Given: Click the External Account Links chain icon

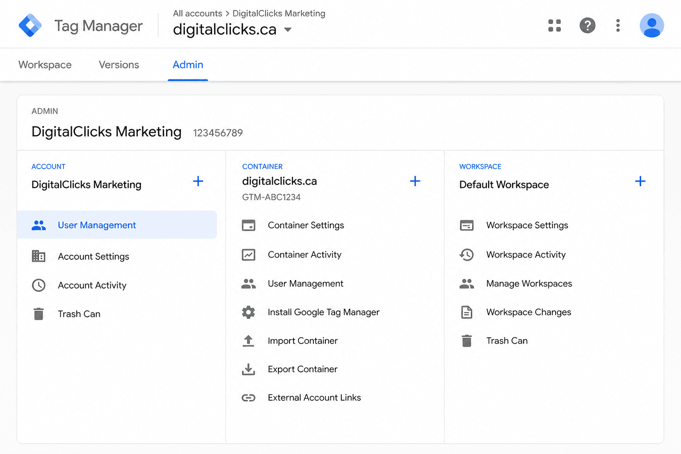Looking at the screenshot, I should [x=248, y=398].
